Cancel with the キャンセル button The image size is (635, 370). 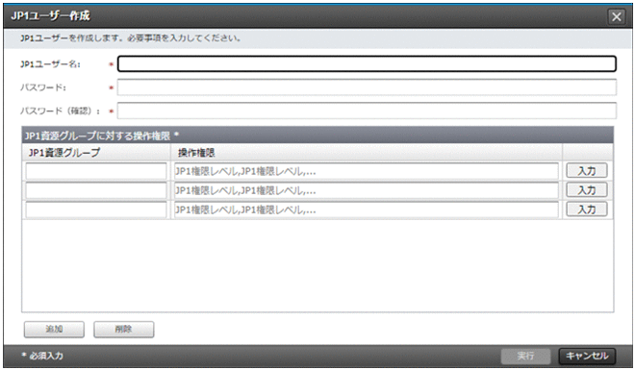point(587,356)
